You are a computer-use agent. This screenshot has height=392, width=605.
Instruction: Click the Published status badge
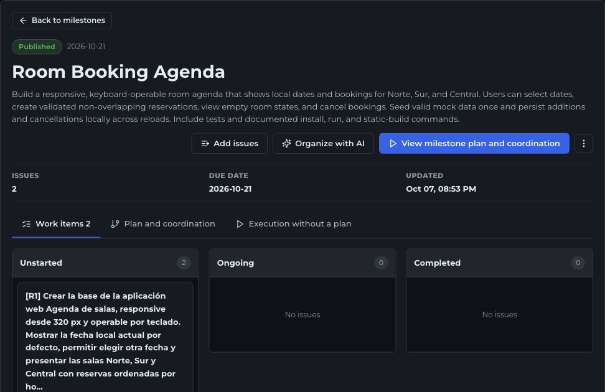(x=37, y=47)
